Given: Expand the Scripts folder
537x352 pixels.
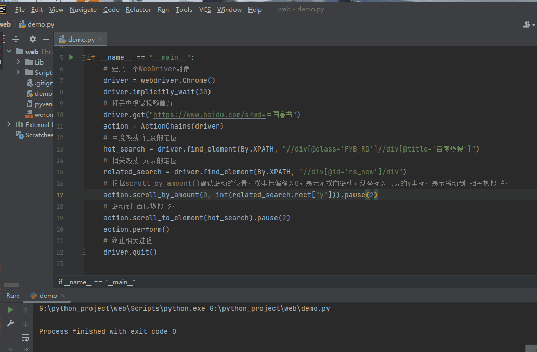Looking at the screenshot, I should (x=19, y=72).
